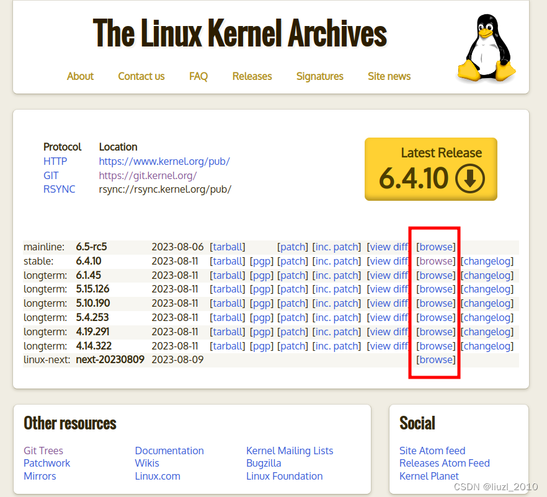The width and height of the screenshot is (547, 497).
Task: Open the inc. patch for longterm 5.10.190
Action: tap(337, 303)
